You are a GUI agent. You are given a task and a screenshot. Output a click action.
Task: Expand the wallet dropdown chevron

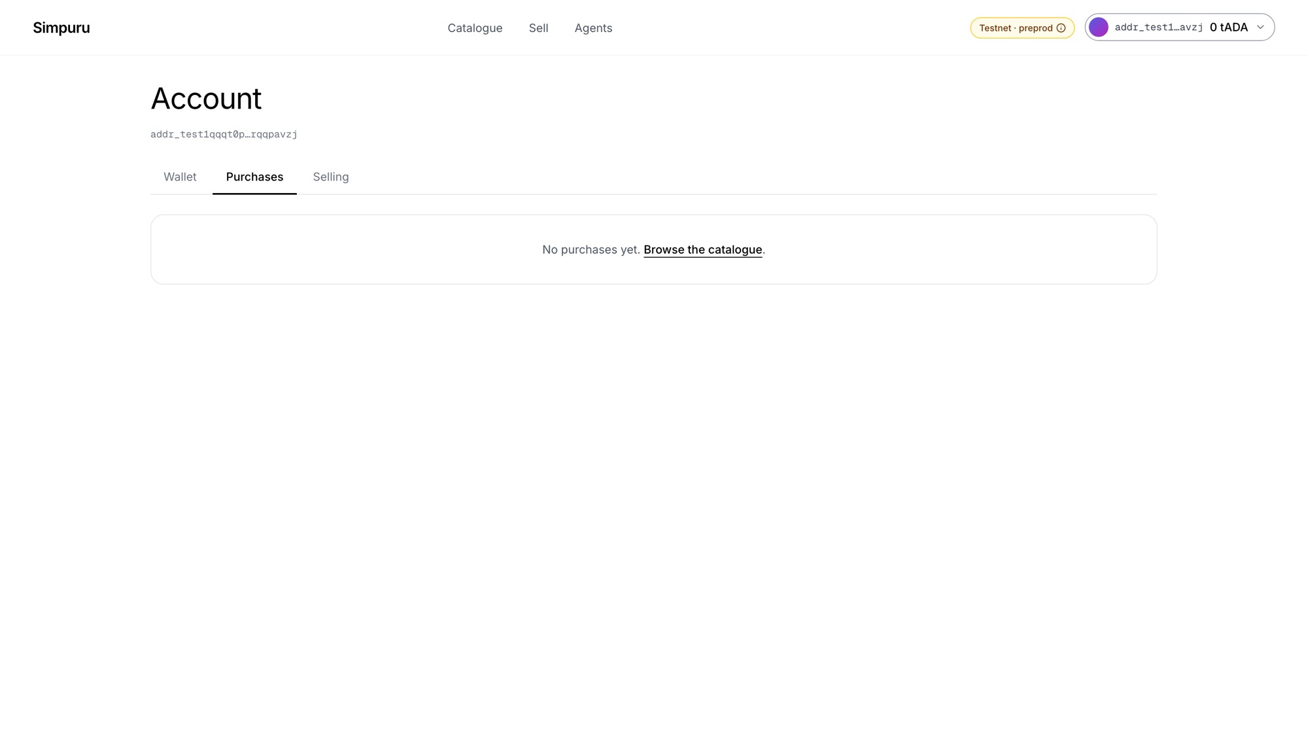1260,27
